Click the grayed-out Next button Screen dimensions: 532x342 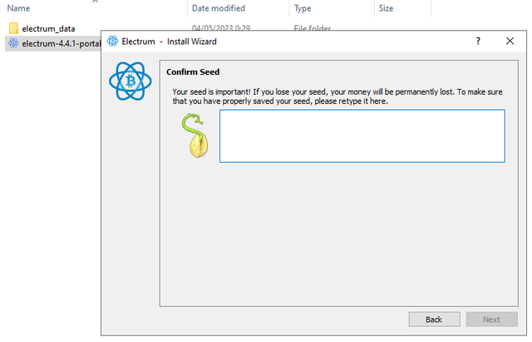491,320
